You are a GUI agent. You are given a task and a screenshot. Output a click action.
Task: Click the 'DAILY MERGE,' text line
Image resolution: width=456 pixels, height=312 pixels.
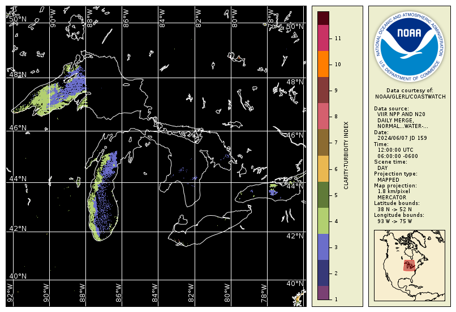(x=395, y=121)
